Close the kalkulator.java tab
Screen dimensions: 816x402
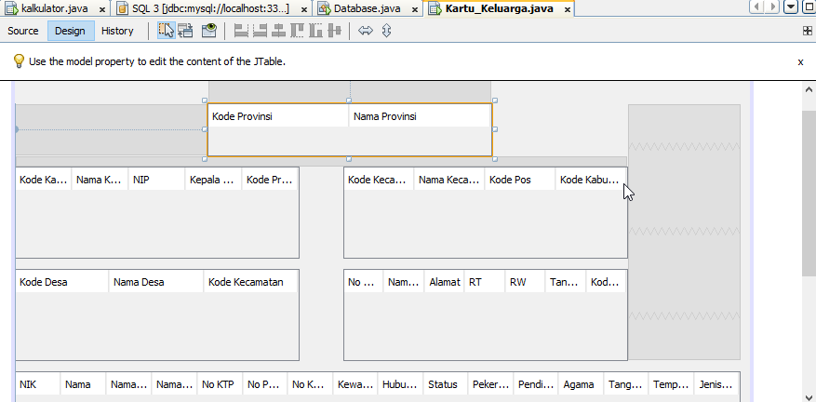pos(102,9)
